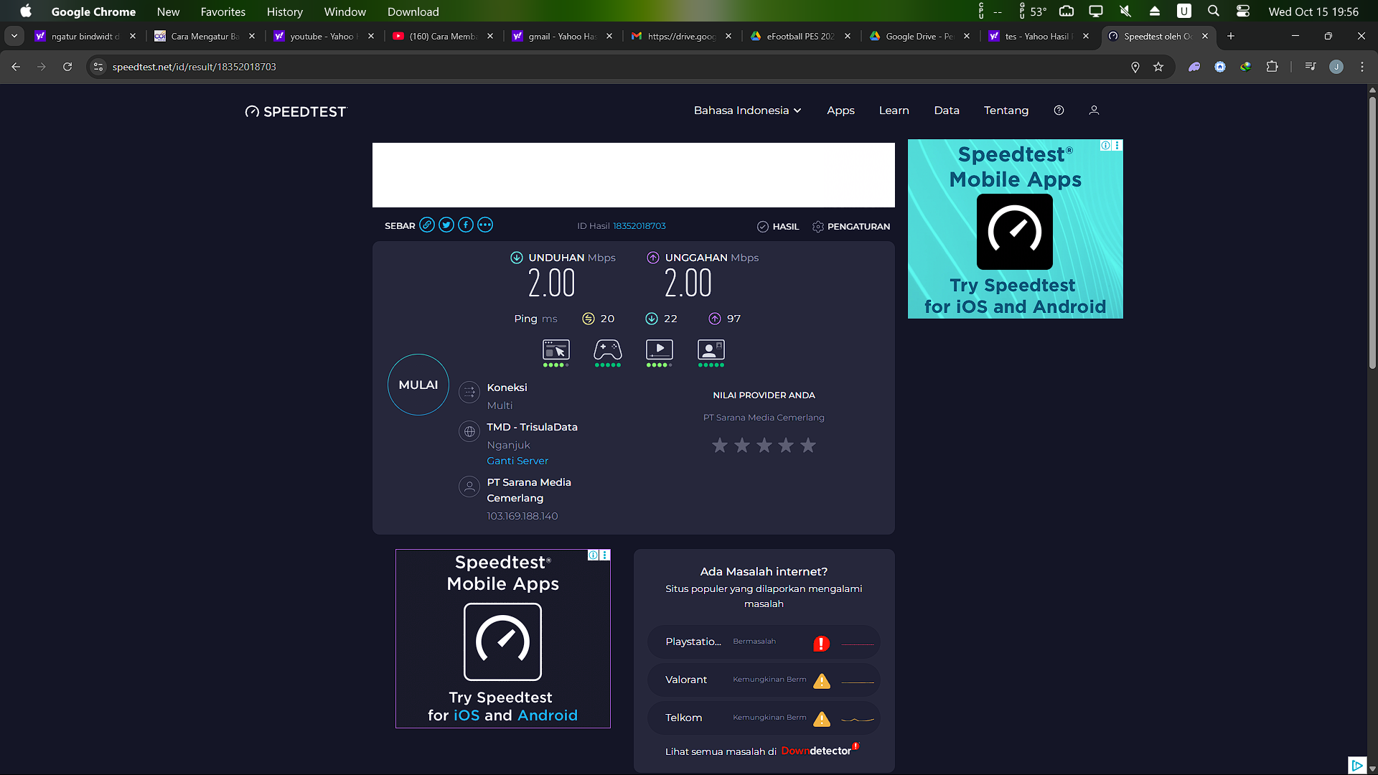This screenshot has width=1378, height=775.
Task: Open PENGATURAN settings
Action: (x=851, y=226)
